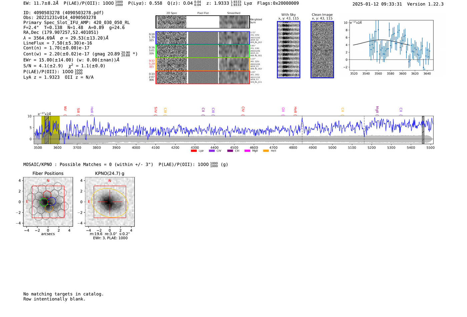
Task: Click the 'EWr: 3, PLAE: 1000' caption
Action: tap(110, 238)
